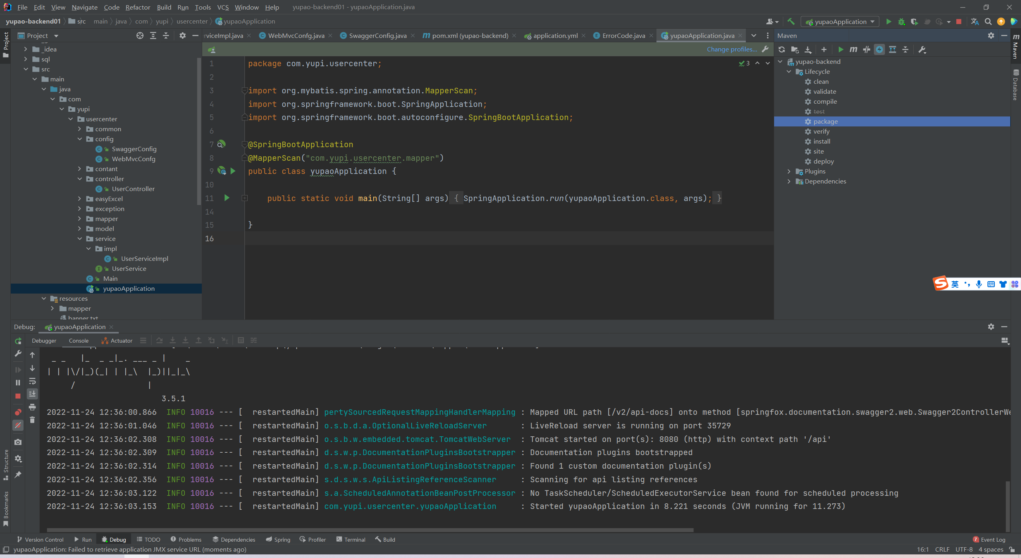Rerun yupaoApplication in debug panel
Image resolution: width=1021 pixels, height=558 pixels.
pyautogui.click(x=18, y=341)
